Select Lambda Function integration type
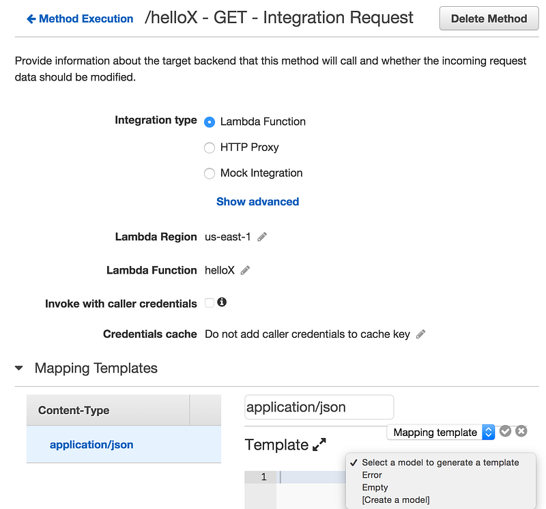Viewport: 546px width, 509px height. pyautogui.click(x=210, y=122)
